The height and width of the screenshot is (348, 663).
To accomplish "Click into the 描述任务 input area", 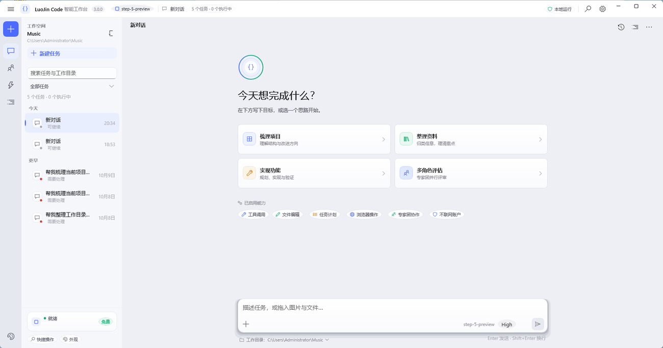I will [x=393, y=308].
